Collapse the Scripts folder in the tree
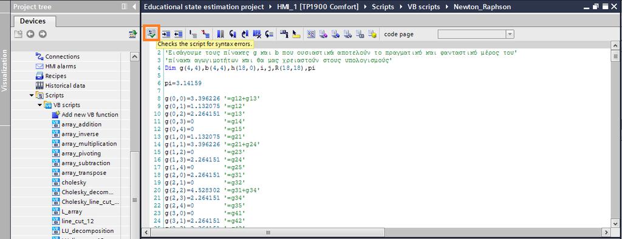 pyautogui.click(x=32, y=95)
